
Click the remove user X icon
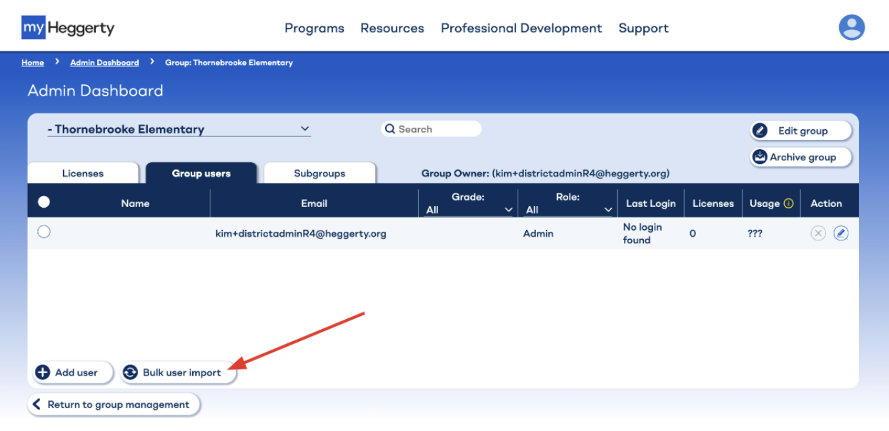818,233
